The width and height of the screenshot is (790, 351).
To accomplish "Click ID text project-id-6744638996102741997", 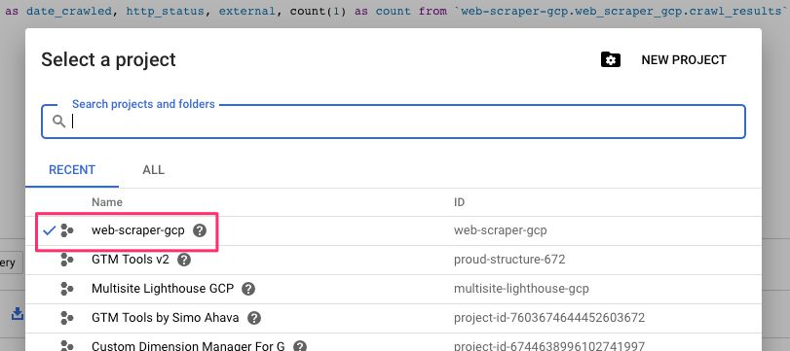I will tap(549, 346).
